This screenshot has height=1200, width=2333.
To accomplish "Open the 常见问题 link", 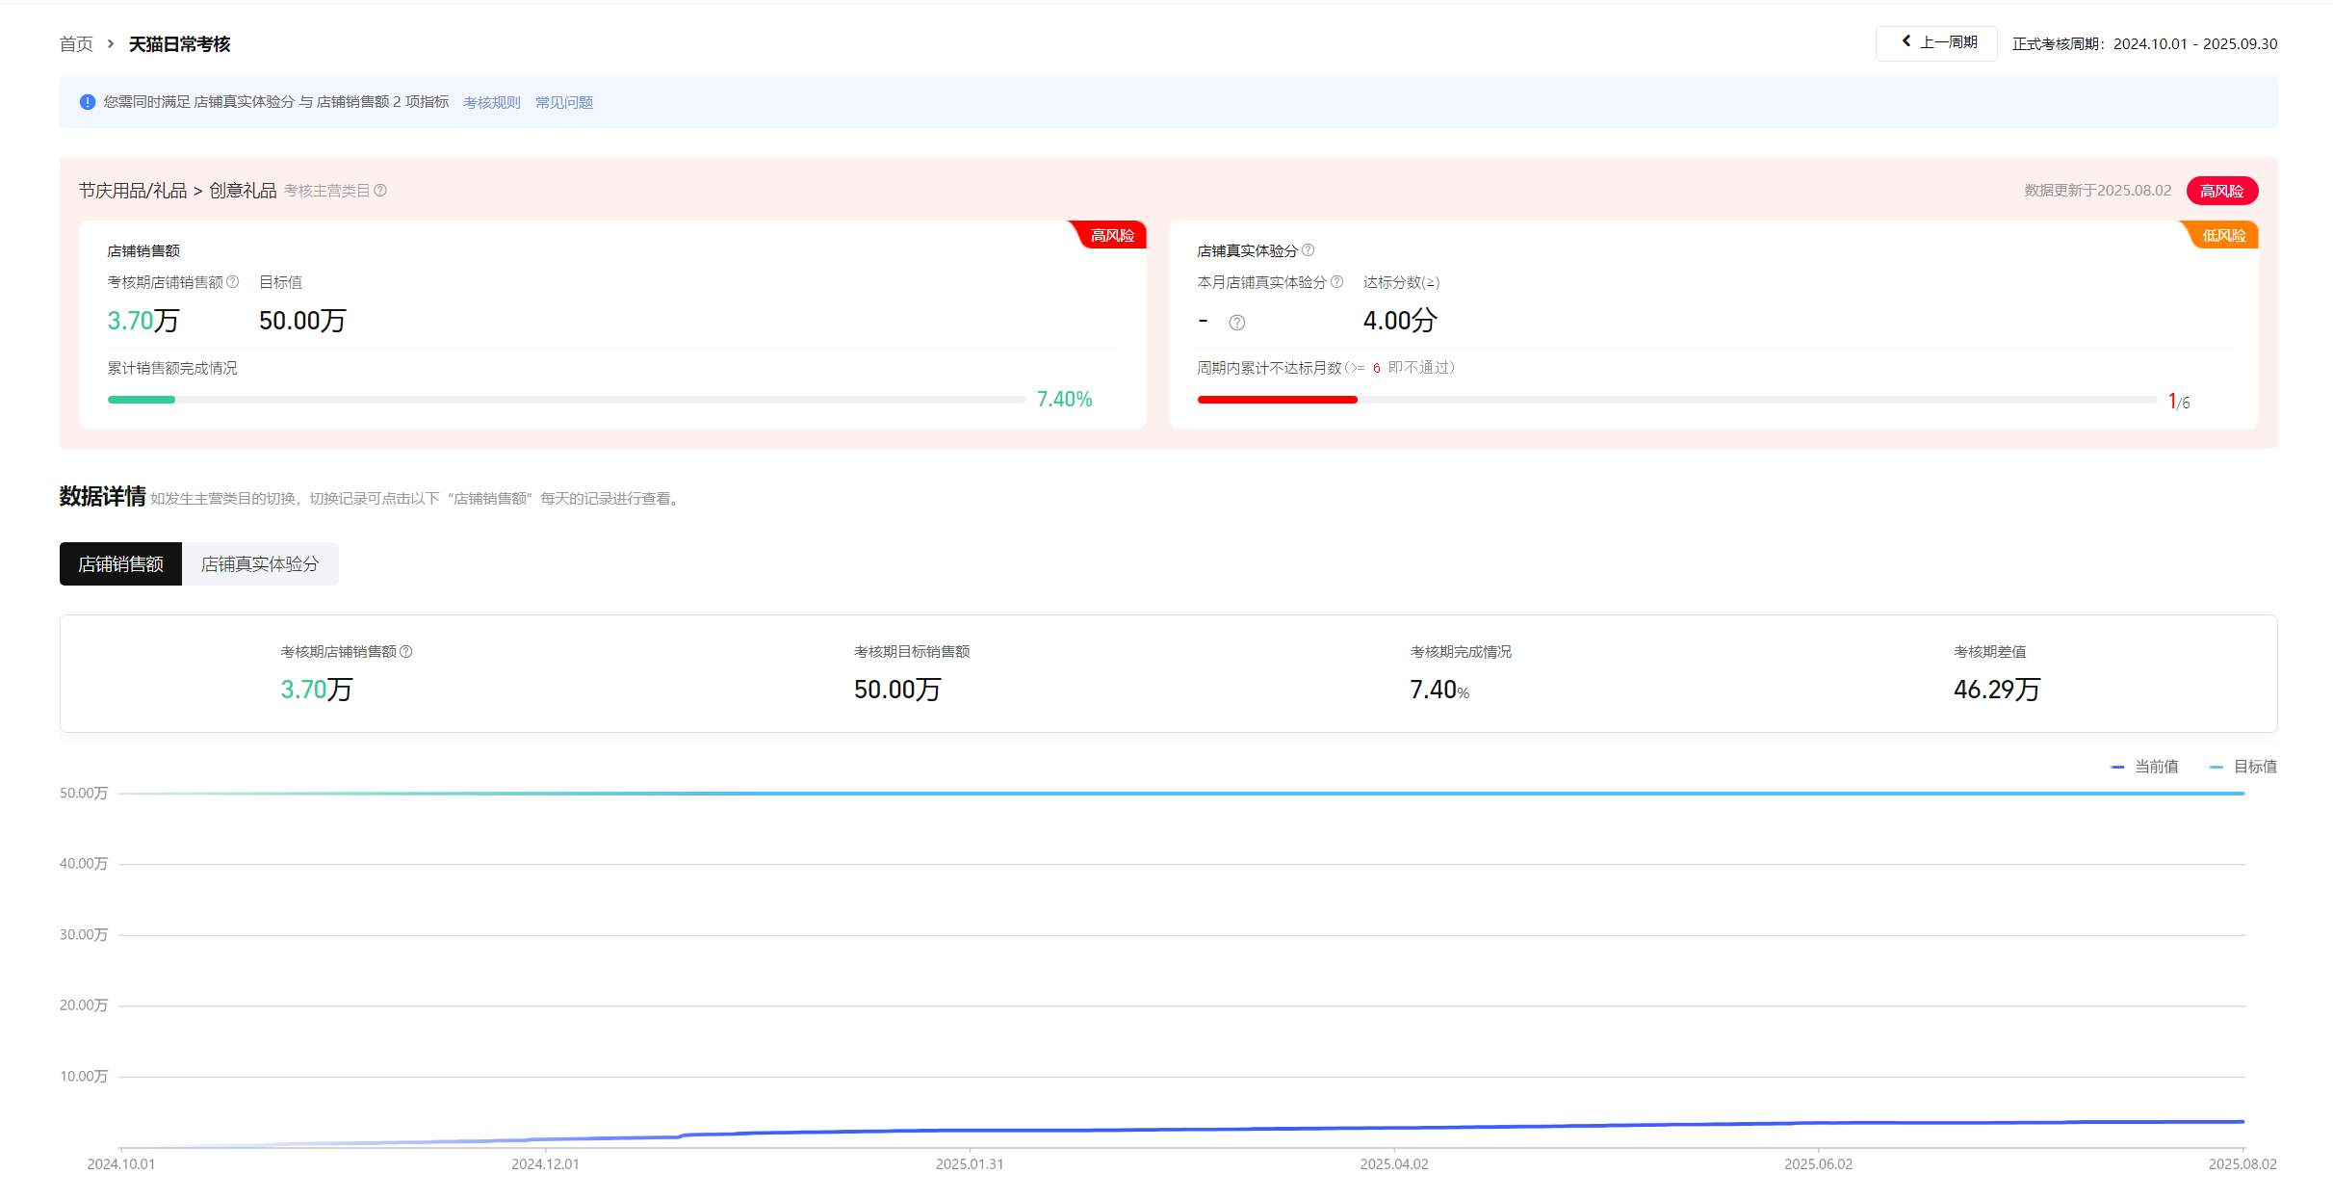I will [x=563, y=103].
